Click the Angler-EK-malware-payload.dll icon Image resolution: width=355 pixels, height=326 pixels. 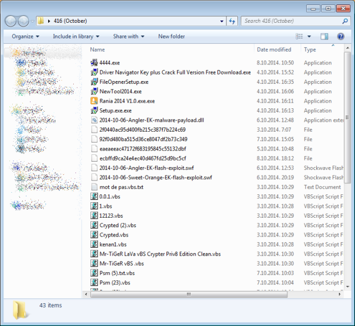coord(94,120)
